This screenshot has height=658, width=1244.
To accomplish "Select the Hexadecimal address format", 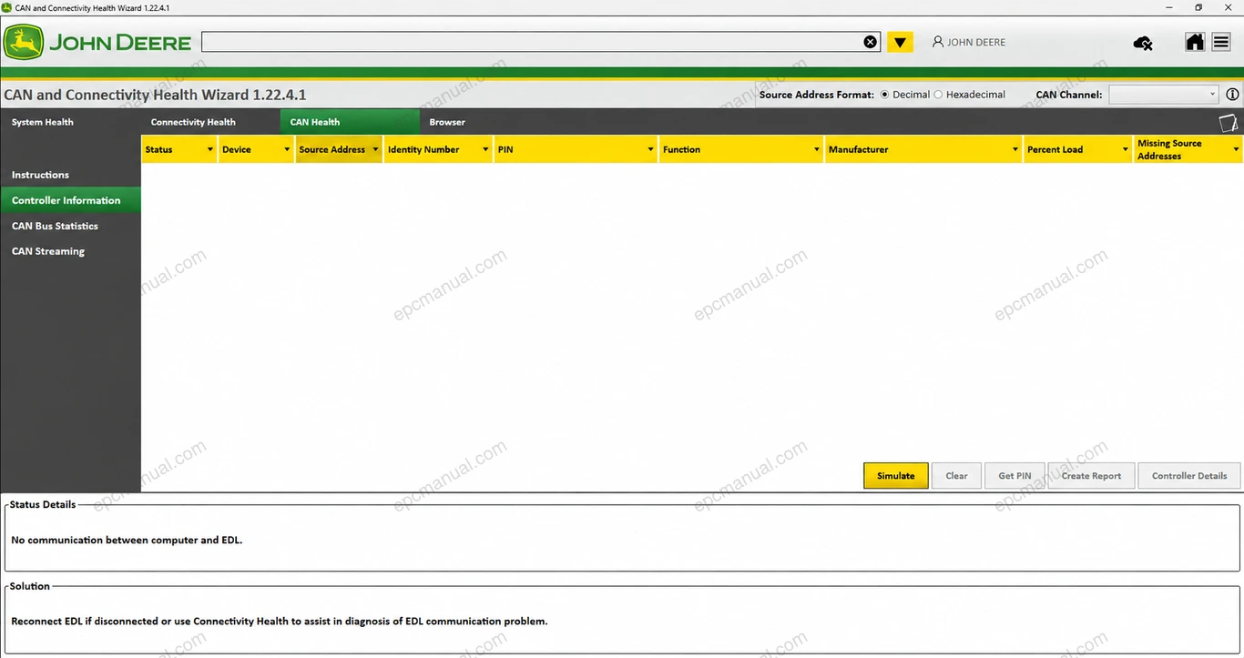I will [x=938, y=95].
